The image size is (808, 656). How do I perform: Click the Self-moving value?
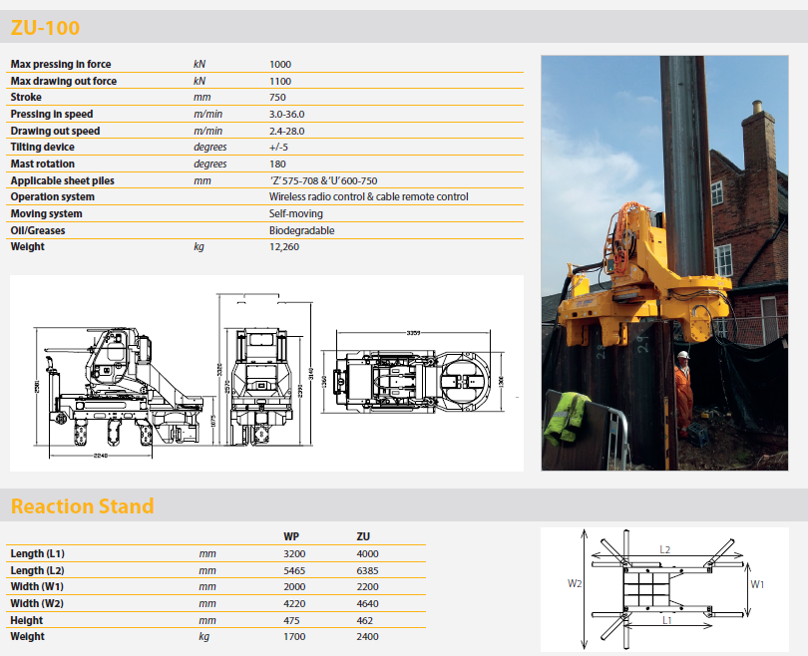pos(296,213)
